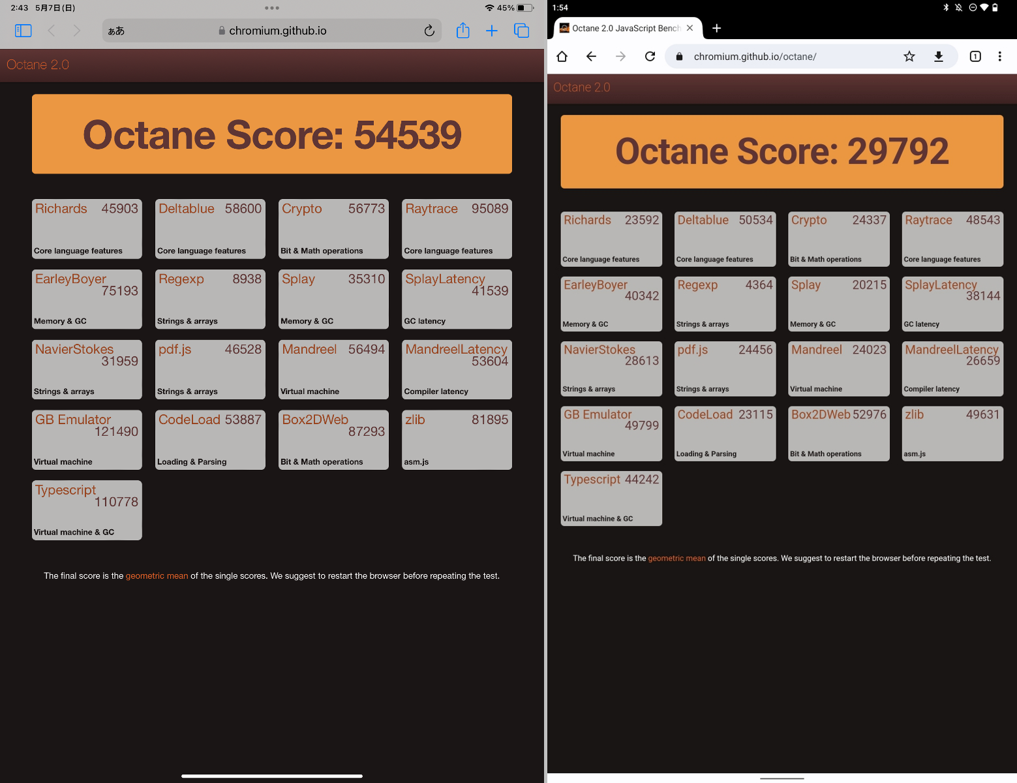
Task: Refresh the Octane page in Chrome
Action: tap(650, 56)
